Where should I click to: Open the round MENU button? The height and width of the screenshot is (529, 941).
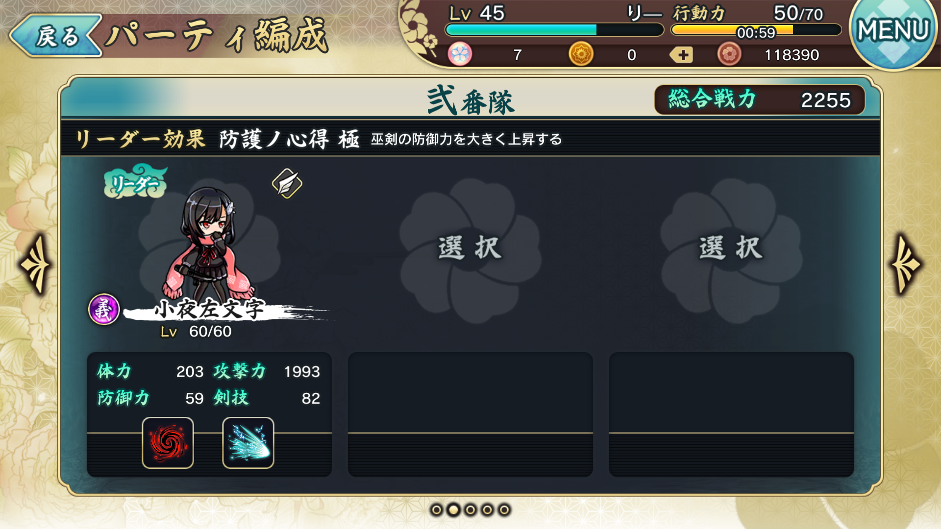[x=893, y=32]
